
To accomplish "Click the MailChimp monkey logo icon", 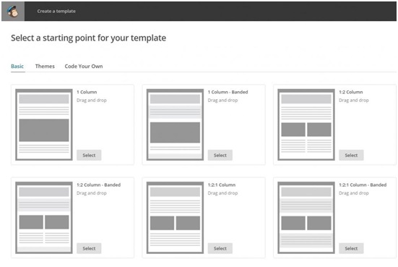I will (x=13, y=11).
